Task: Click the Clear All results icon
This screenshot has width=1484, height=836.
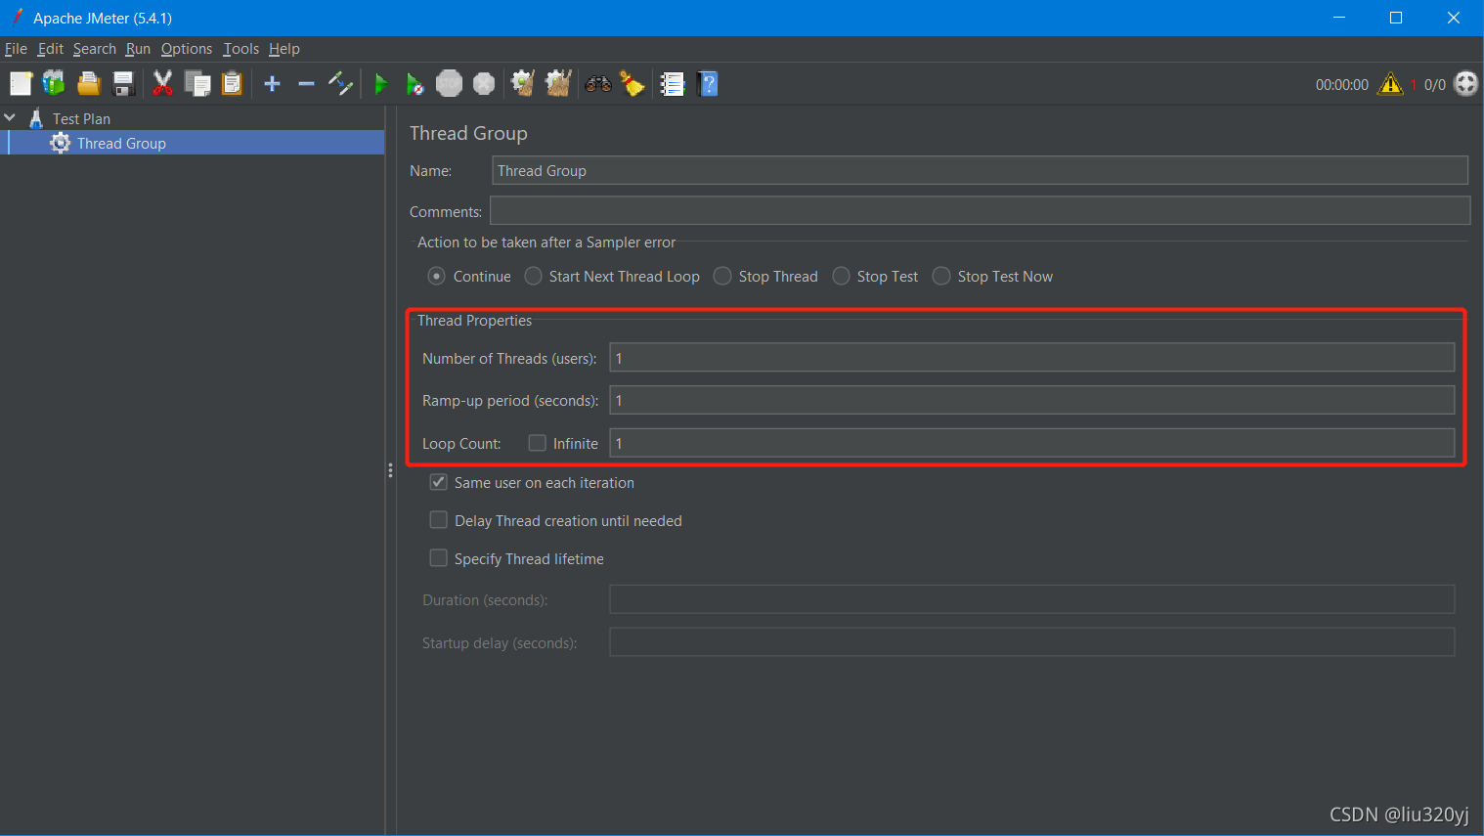Action: (558, 84)
